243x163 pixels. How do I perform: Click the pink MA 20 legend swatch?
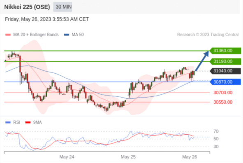8,35
